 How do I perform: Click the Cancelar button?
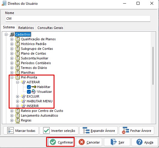tap(89, 142)
